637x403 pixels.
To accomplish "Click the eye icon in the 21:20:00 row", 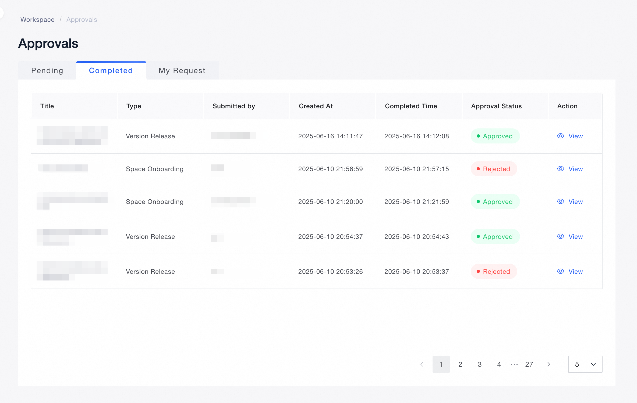I will (561, 201).
